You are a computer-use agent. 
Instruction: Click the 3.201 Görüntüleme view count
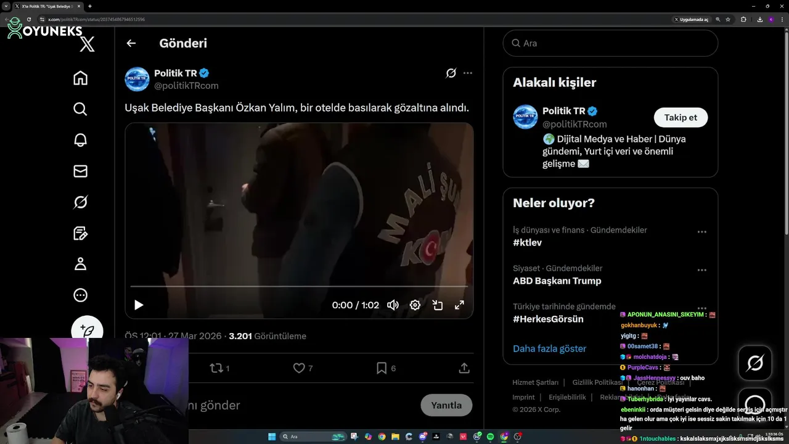pyautogui.click(x=268, y=336)
